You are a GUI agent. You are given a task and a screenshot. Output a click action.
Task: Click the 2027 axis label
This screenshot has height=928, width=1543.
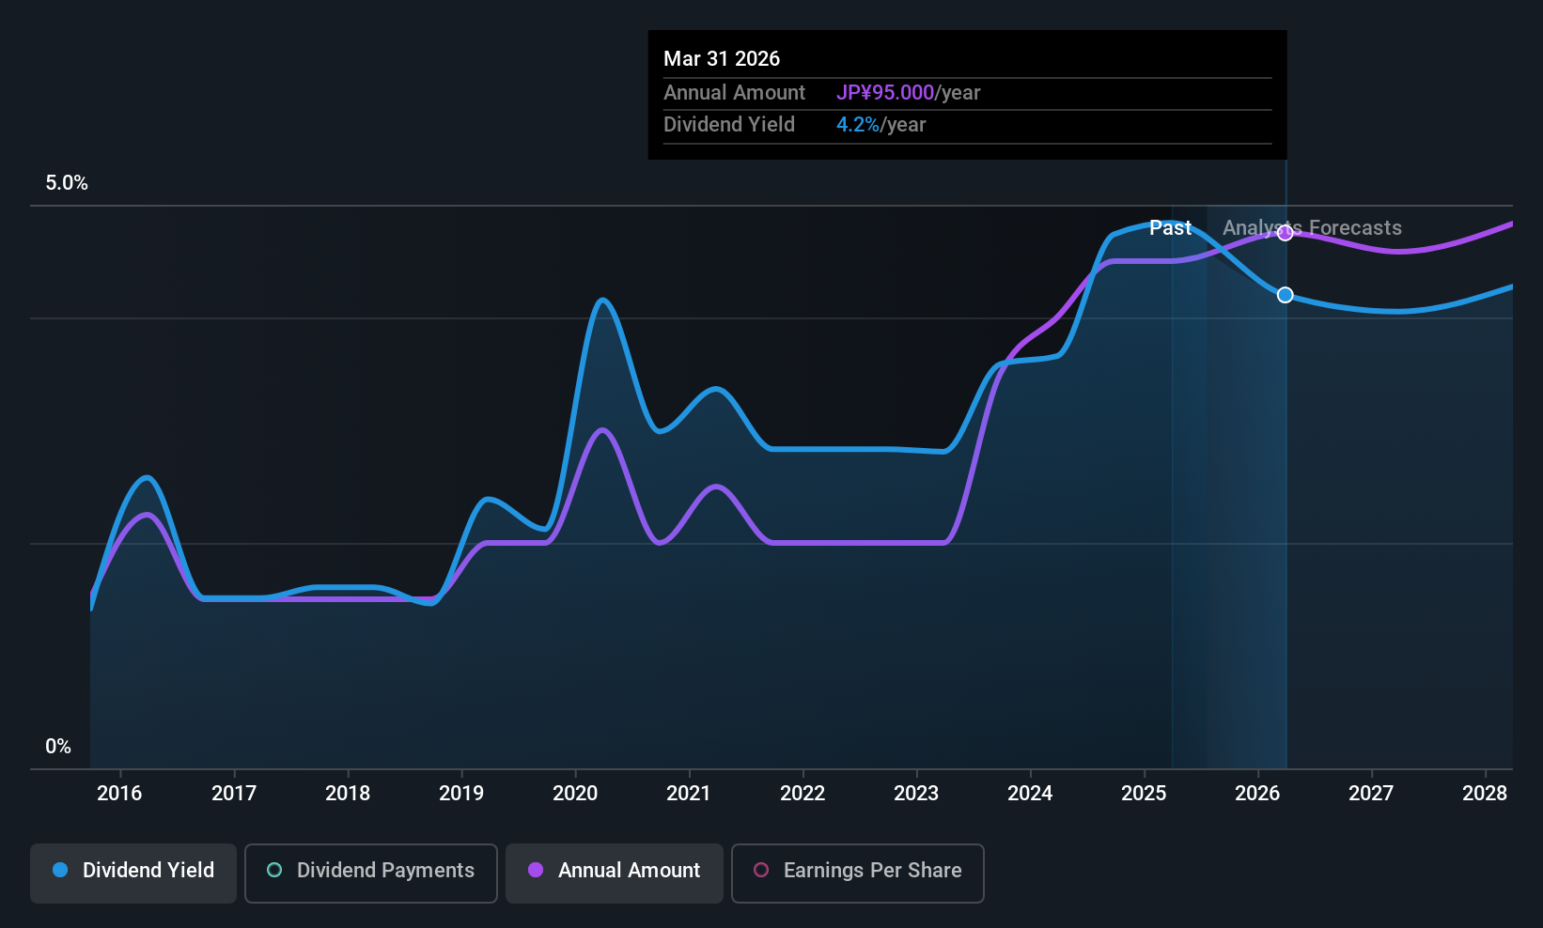(1371, 794)
